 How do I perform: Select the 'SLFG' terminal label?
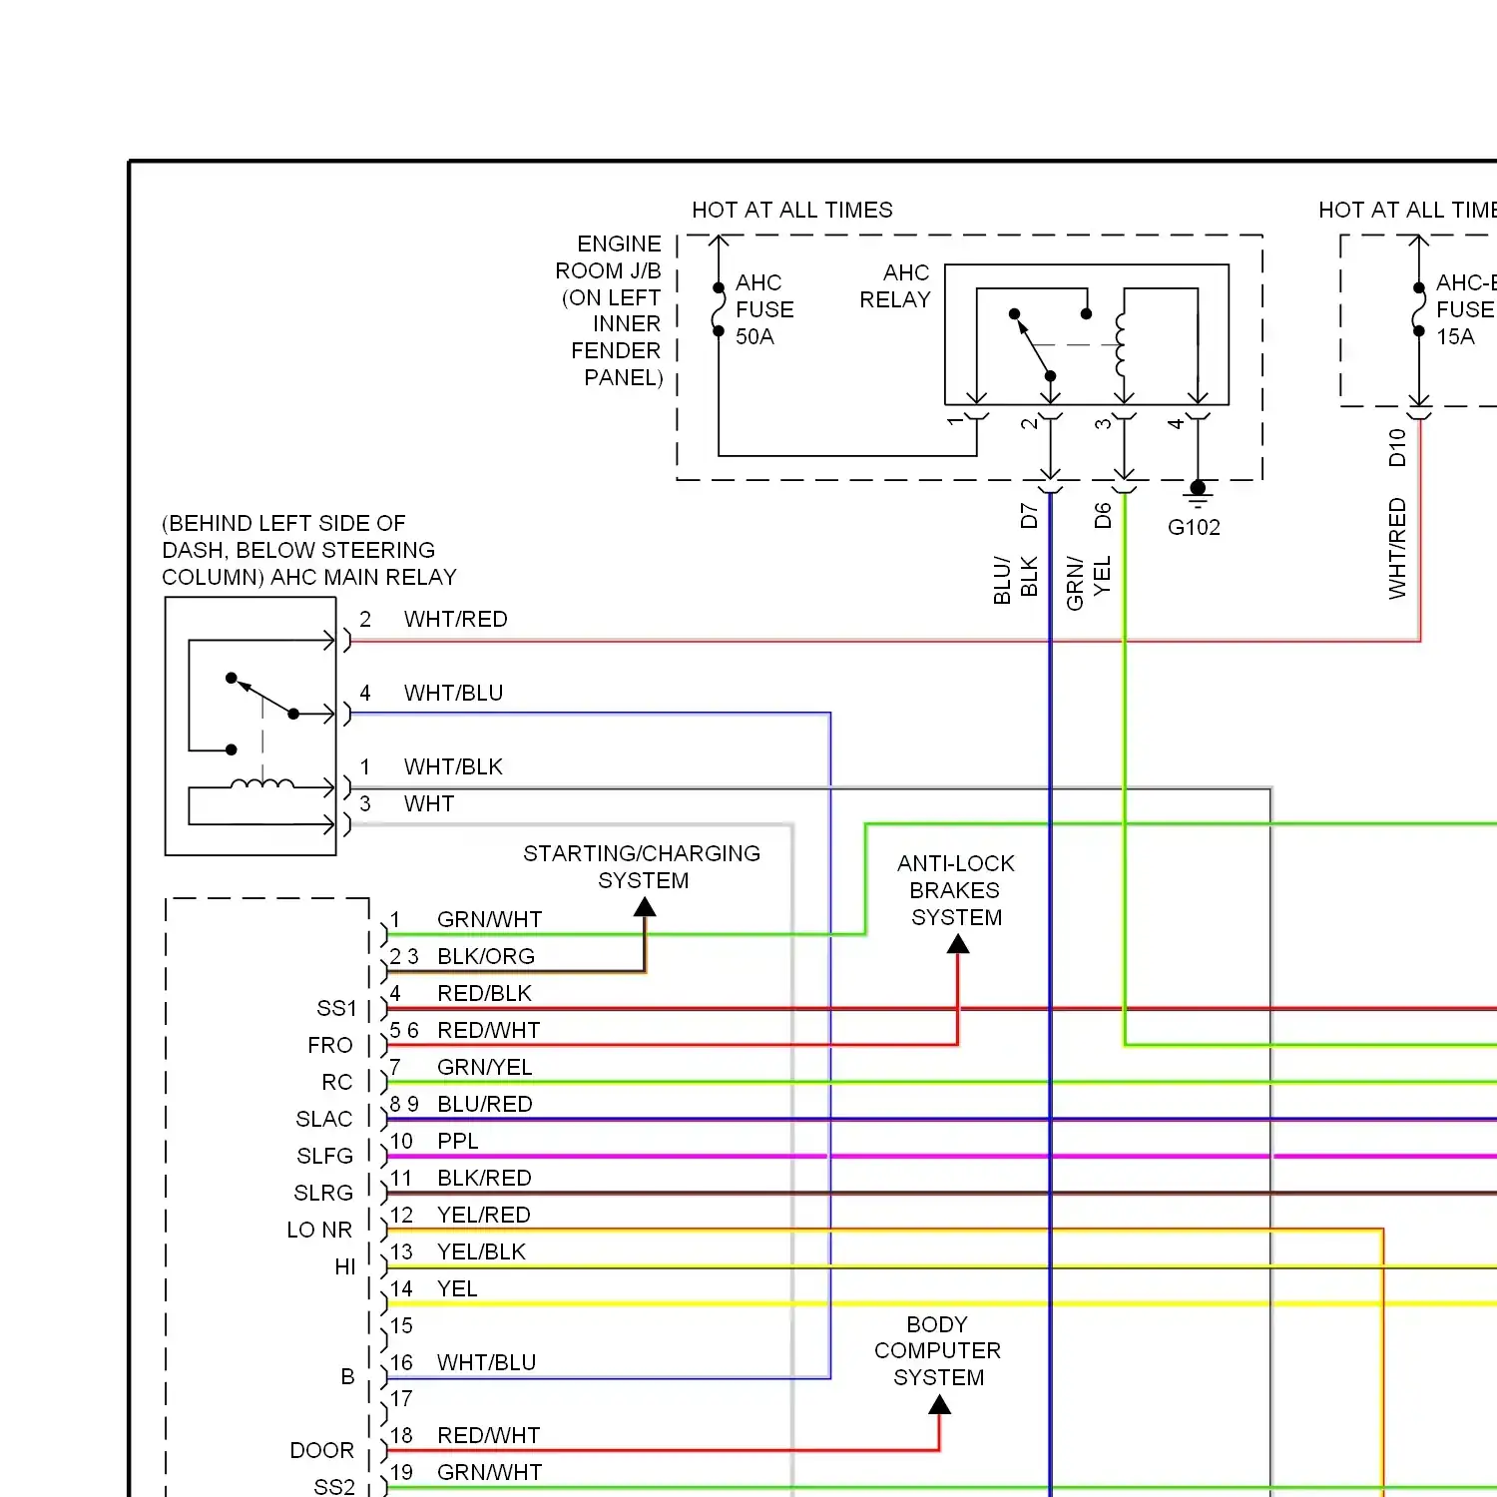[x=325, y=1156]
